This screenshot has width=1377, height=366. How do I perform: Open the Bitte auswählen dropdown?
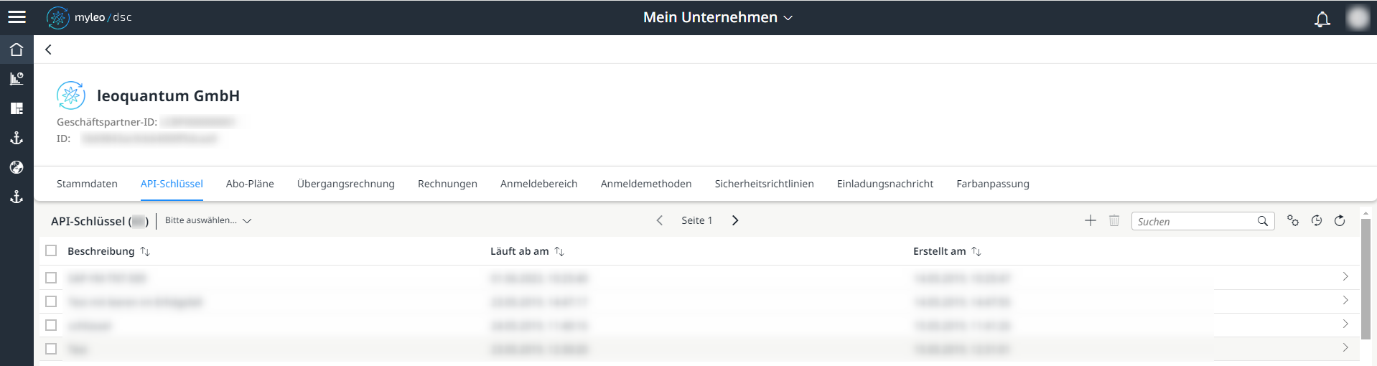coord(208,220)
